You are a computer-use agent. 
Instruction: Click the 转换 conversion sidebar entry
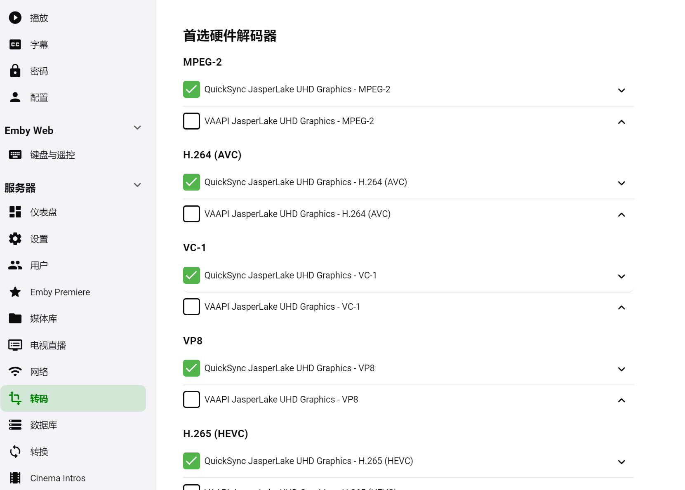point(39,452)
